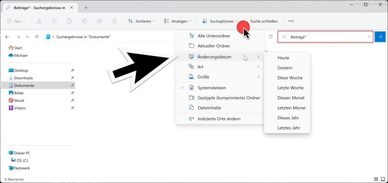This screenshot has width=388, height=183.
Task: Open the three-dot more options menu
Action: click(x=291, y=21)
